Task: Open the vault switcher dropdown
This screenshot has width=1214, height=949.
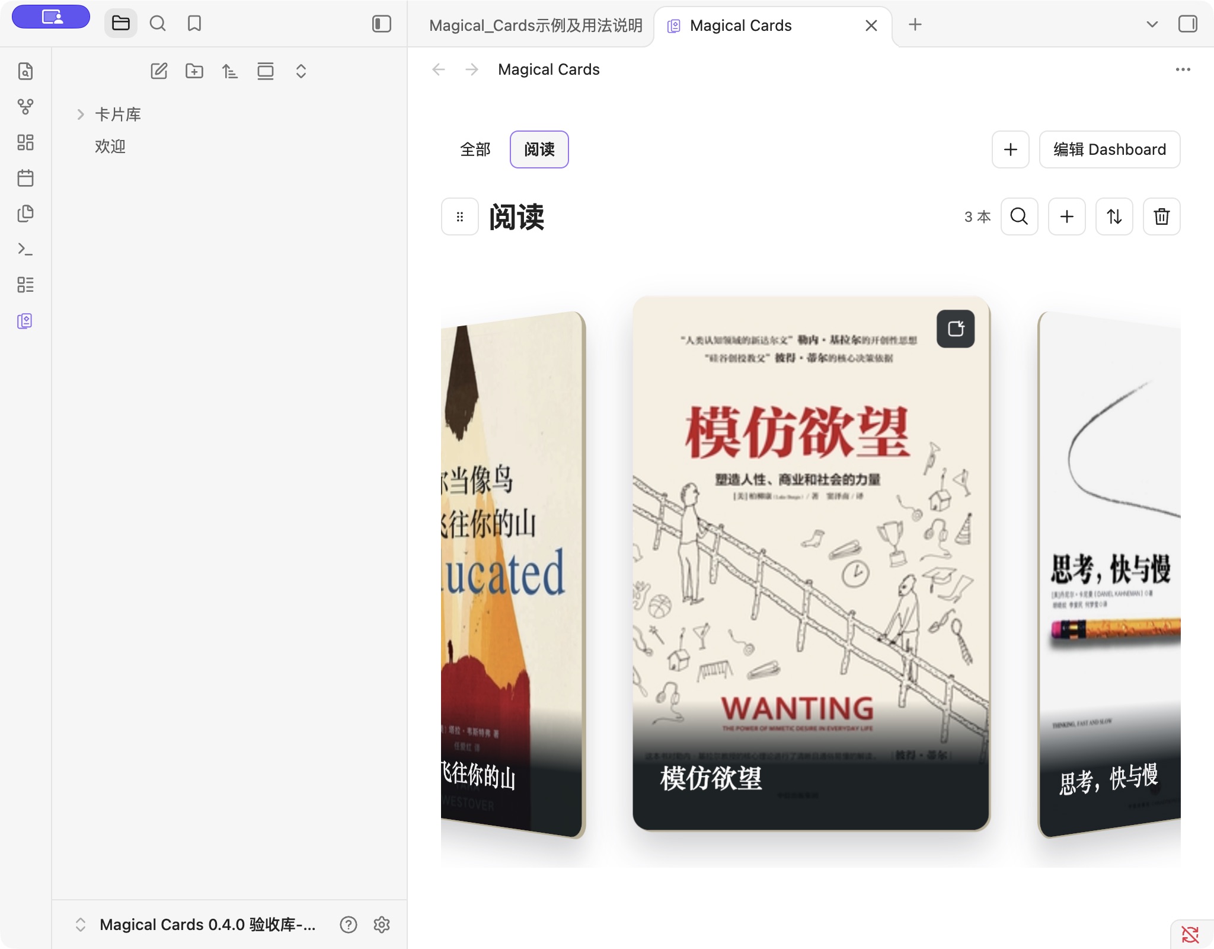Action: click(x=196, y=925)
